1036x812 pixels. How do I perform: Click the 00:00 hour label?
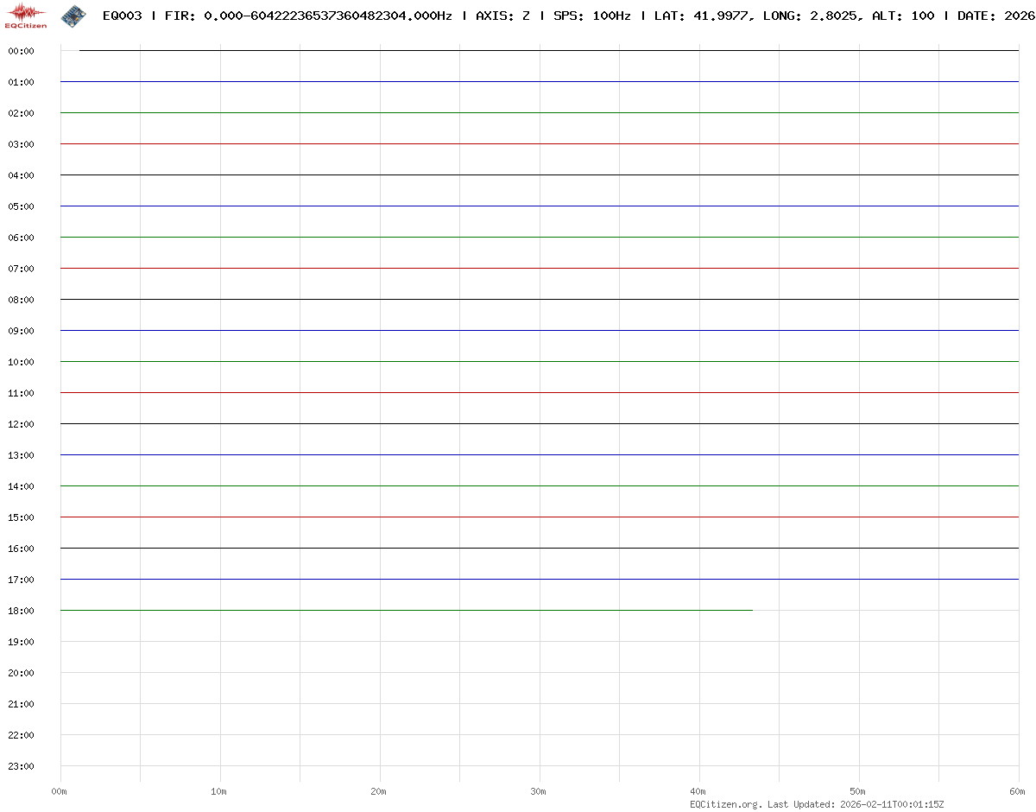(21, 51)
